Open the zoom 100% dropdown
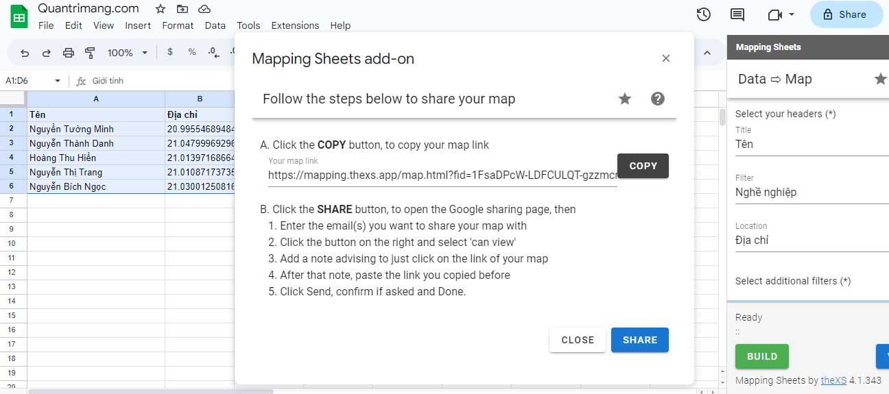This screenshot has height=394, width=889. pyautogui.click(x=128, y=53)
